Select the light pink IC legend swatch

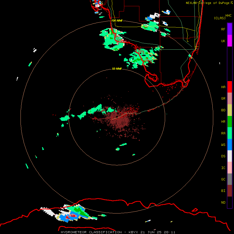pyautogui.click(x=230, y=168)
